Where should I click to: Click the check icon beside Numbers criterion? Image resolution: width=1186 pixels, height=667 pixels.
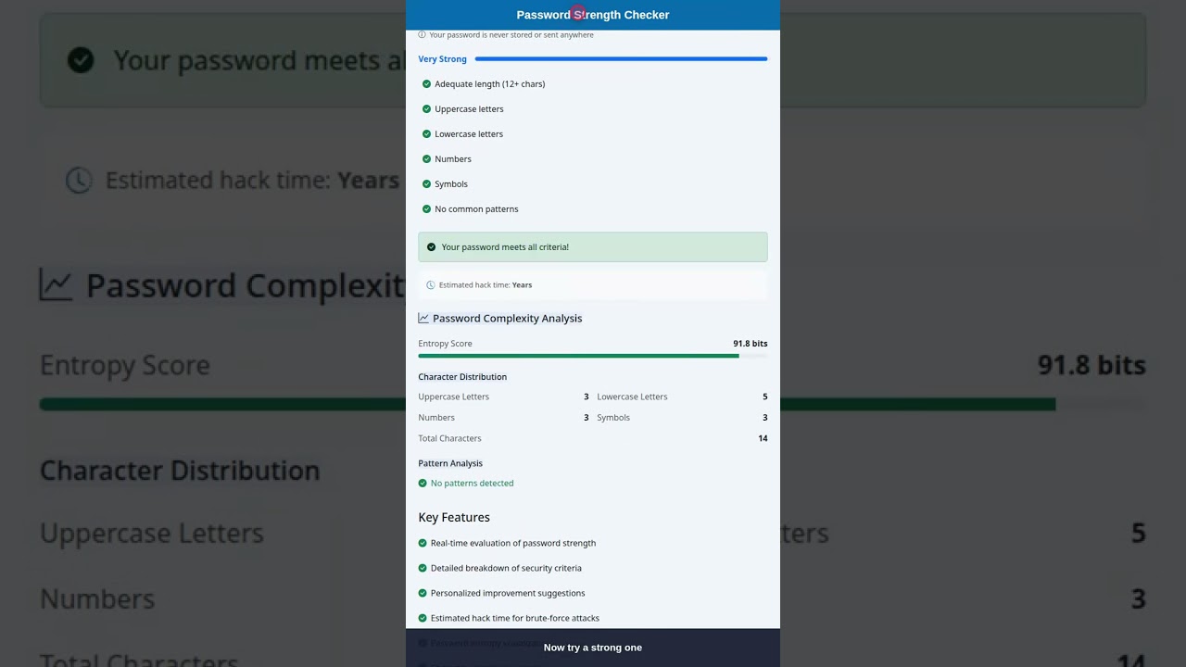(x=426, y=158)
